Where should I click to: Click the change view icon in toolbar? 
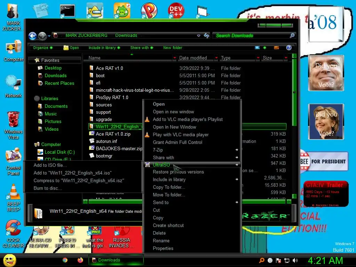pyautogui.click(x=257, y=48)
